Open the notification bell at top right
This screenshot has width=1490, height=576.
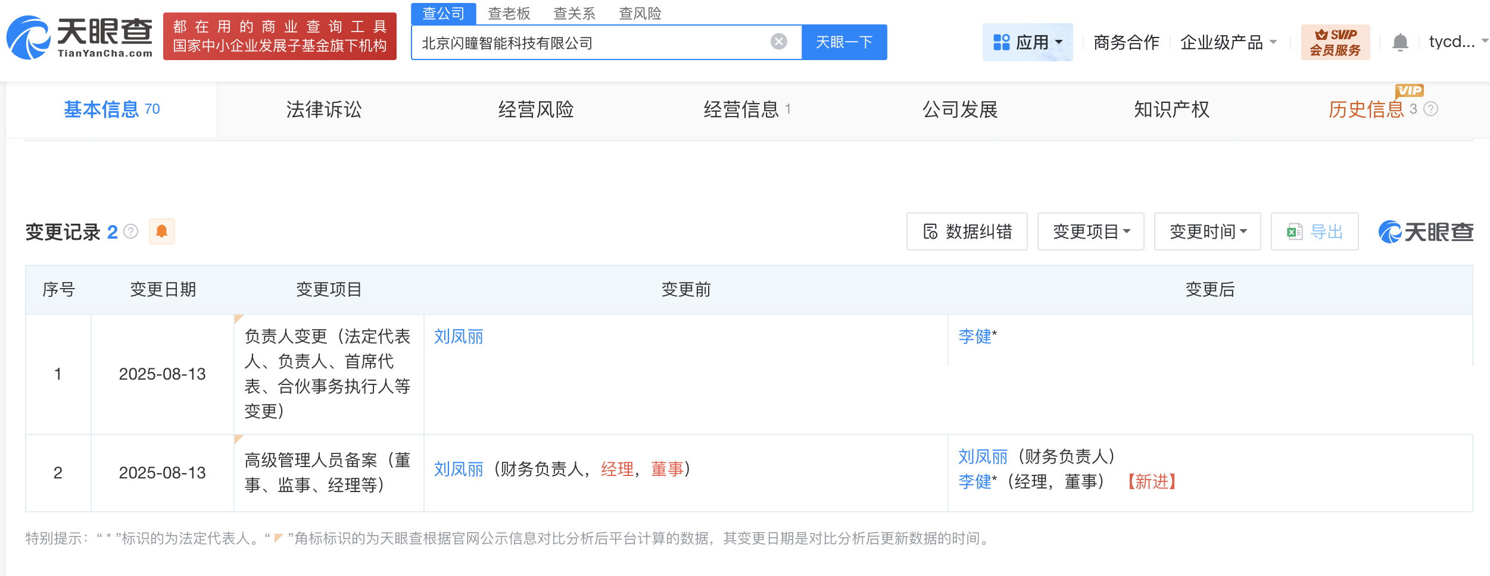(x=1401, y=42)
